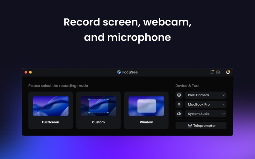The height and width of the screenshot is (159, 255).
Task: Click the account avatar with crown
Action: pyautogui.click(x=228, y=72)
